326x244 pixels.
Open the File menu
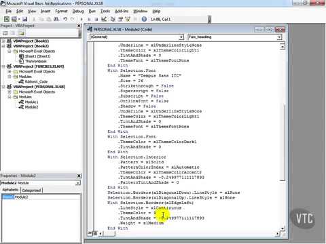(x=9, y=11)
